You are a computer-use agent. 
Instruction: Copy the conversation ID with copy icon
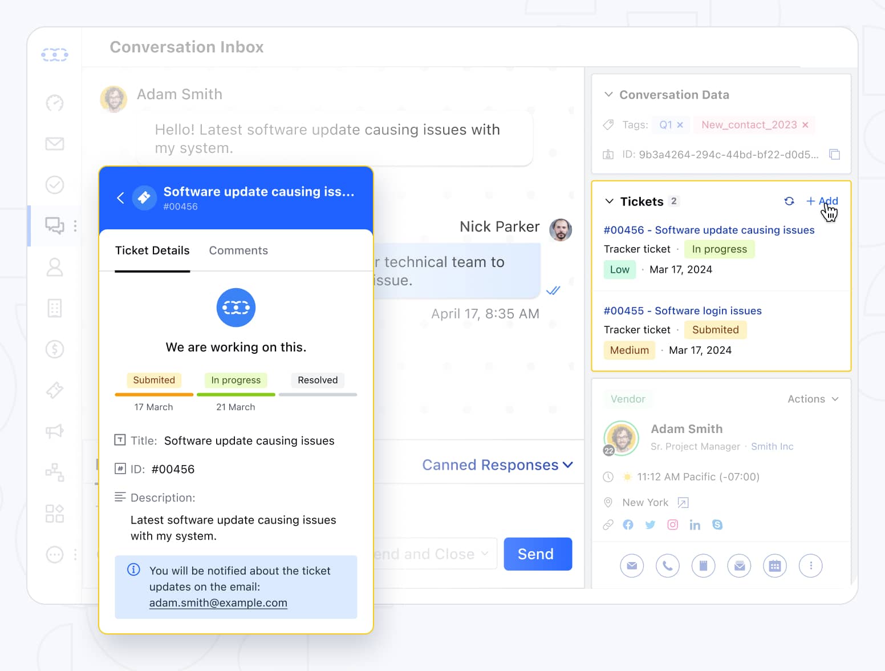(834, 155)
